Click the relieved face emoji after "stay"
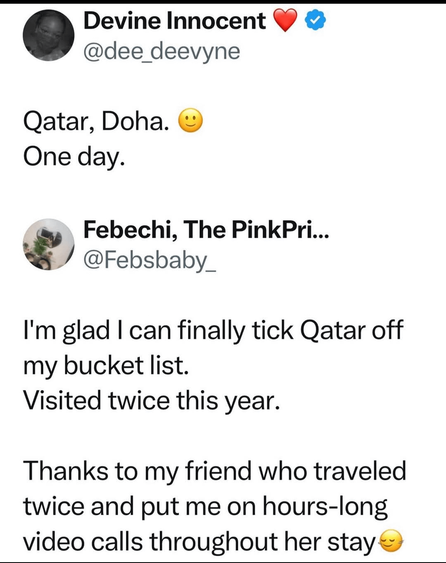446x563 pixels. (x=391, y=541)
